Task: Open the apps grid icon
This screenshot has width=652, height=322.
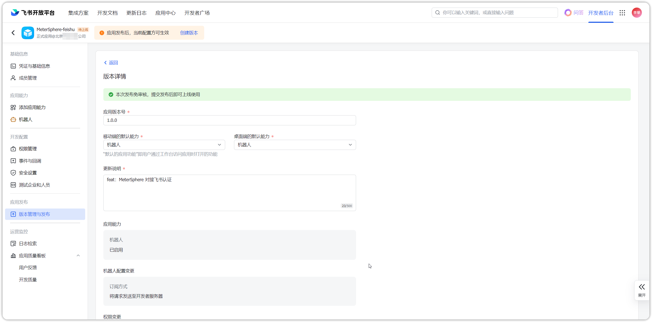Action: pos(622,13)
